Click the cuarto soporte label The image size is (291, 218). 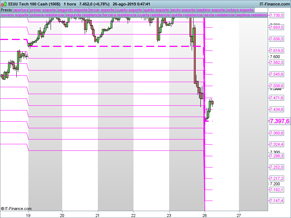coord(129,10)
